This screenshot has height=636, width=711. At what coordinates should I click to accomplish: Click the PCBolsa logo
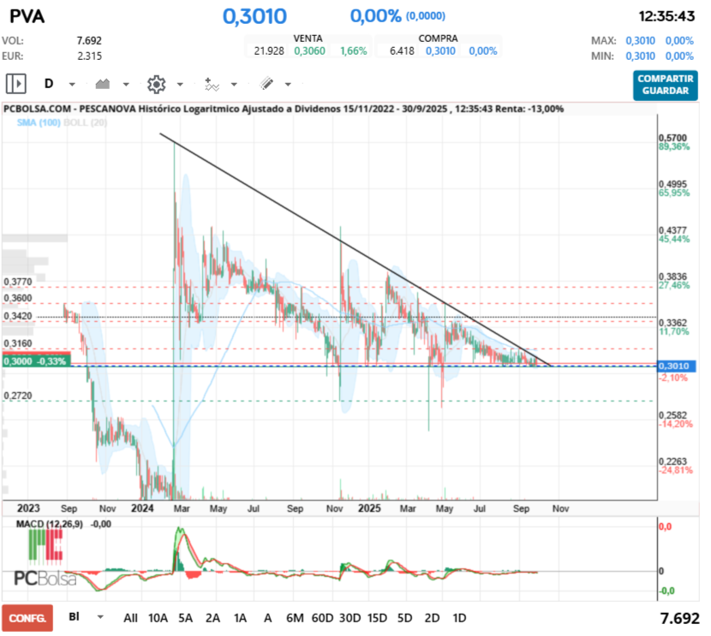pyautogui.click(x=45, y=579)
